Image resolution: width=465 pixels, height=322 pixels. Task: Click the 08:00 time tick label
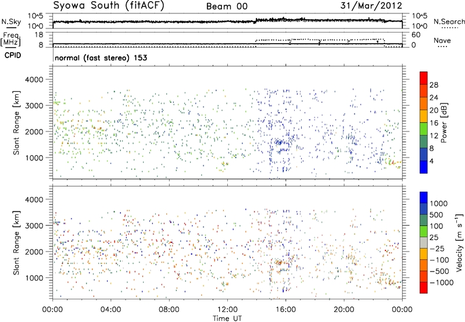point(169,310)
